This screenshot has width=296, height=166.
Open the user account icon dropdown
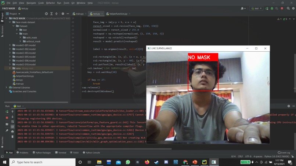[x=243, y=8]
